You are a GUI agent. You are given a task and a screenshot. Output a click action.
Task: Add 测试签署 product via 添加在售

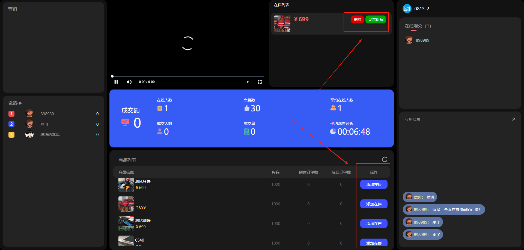click(374, 184)
